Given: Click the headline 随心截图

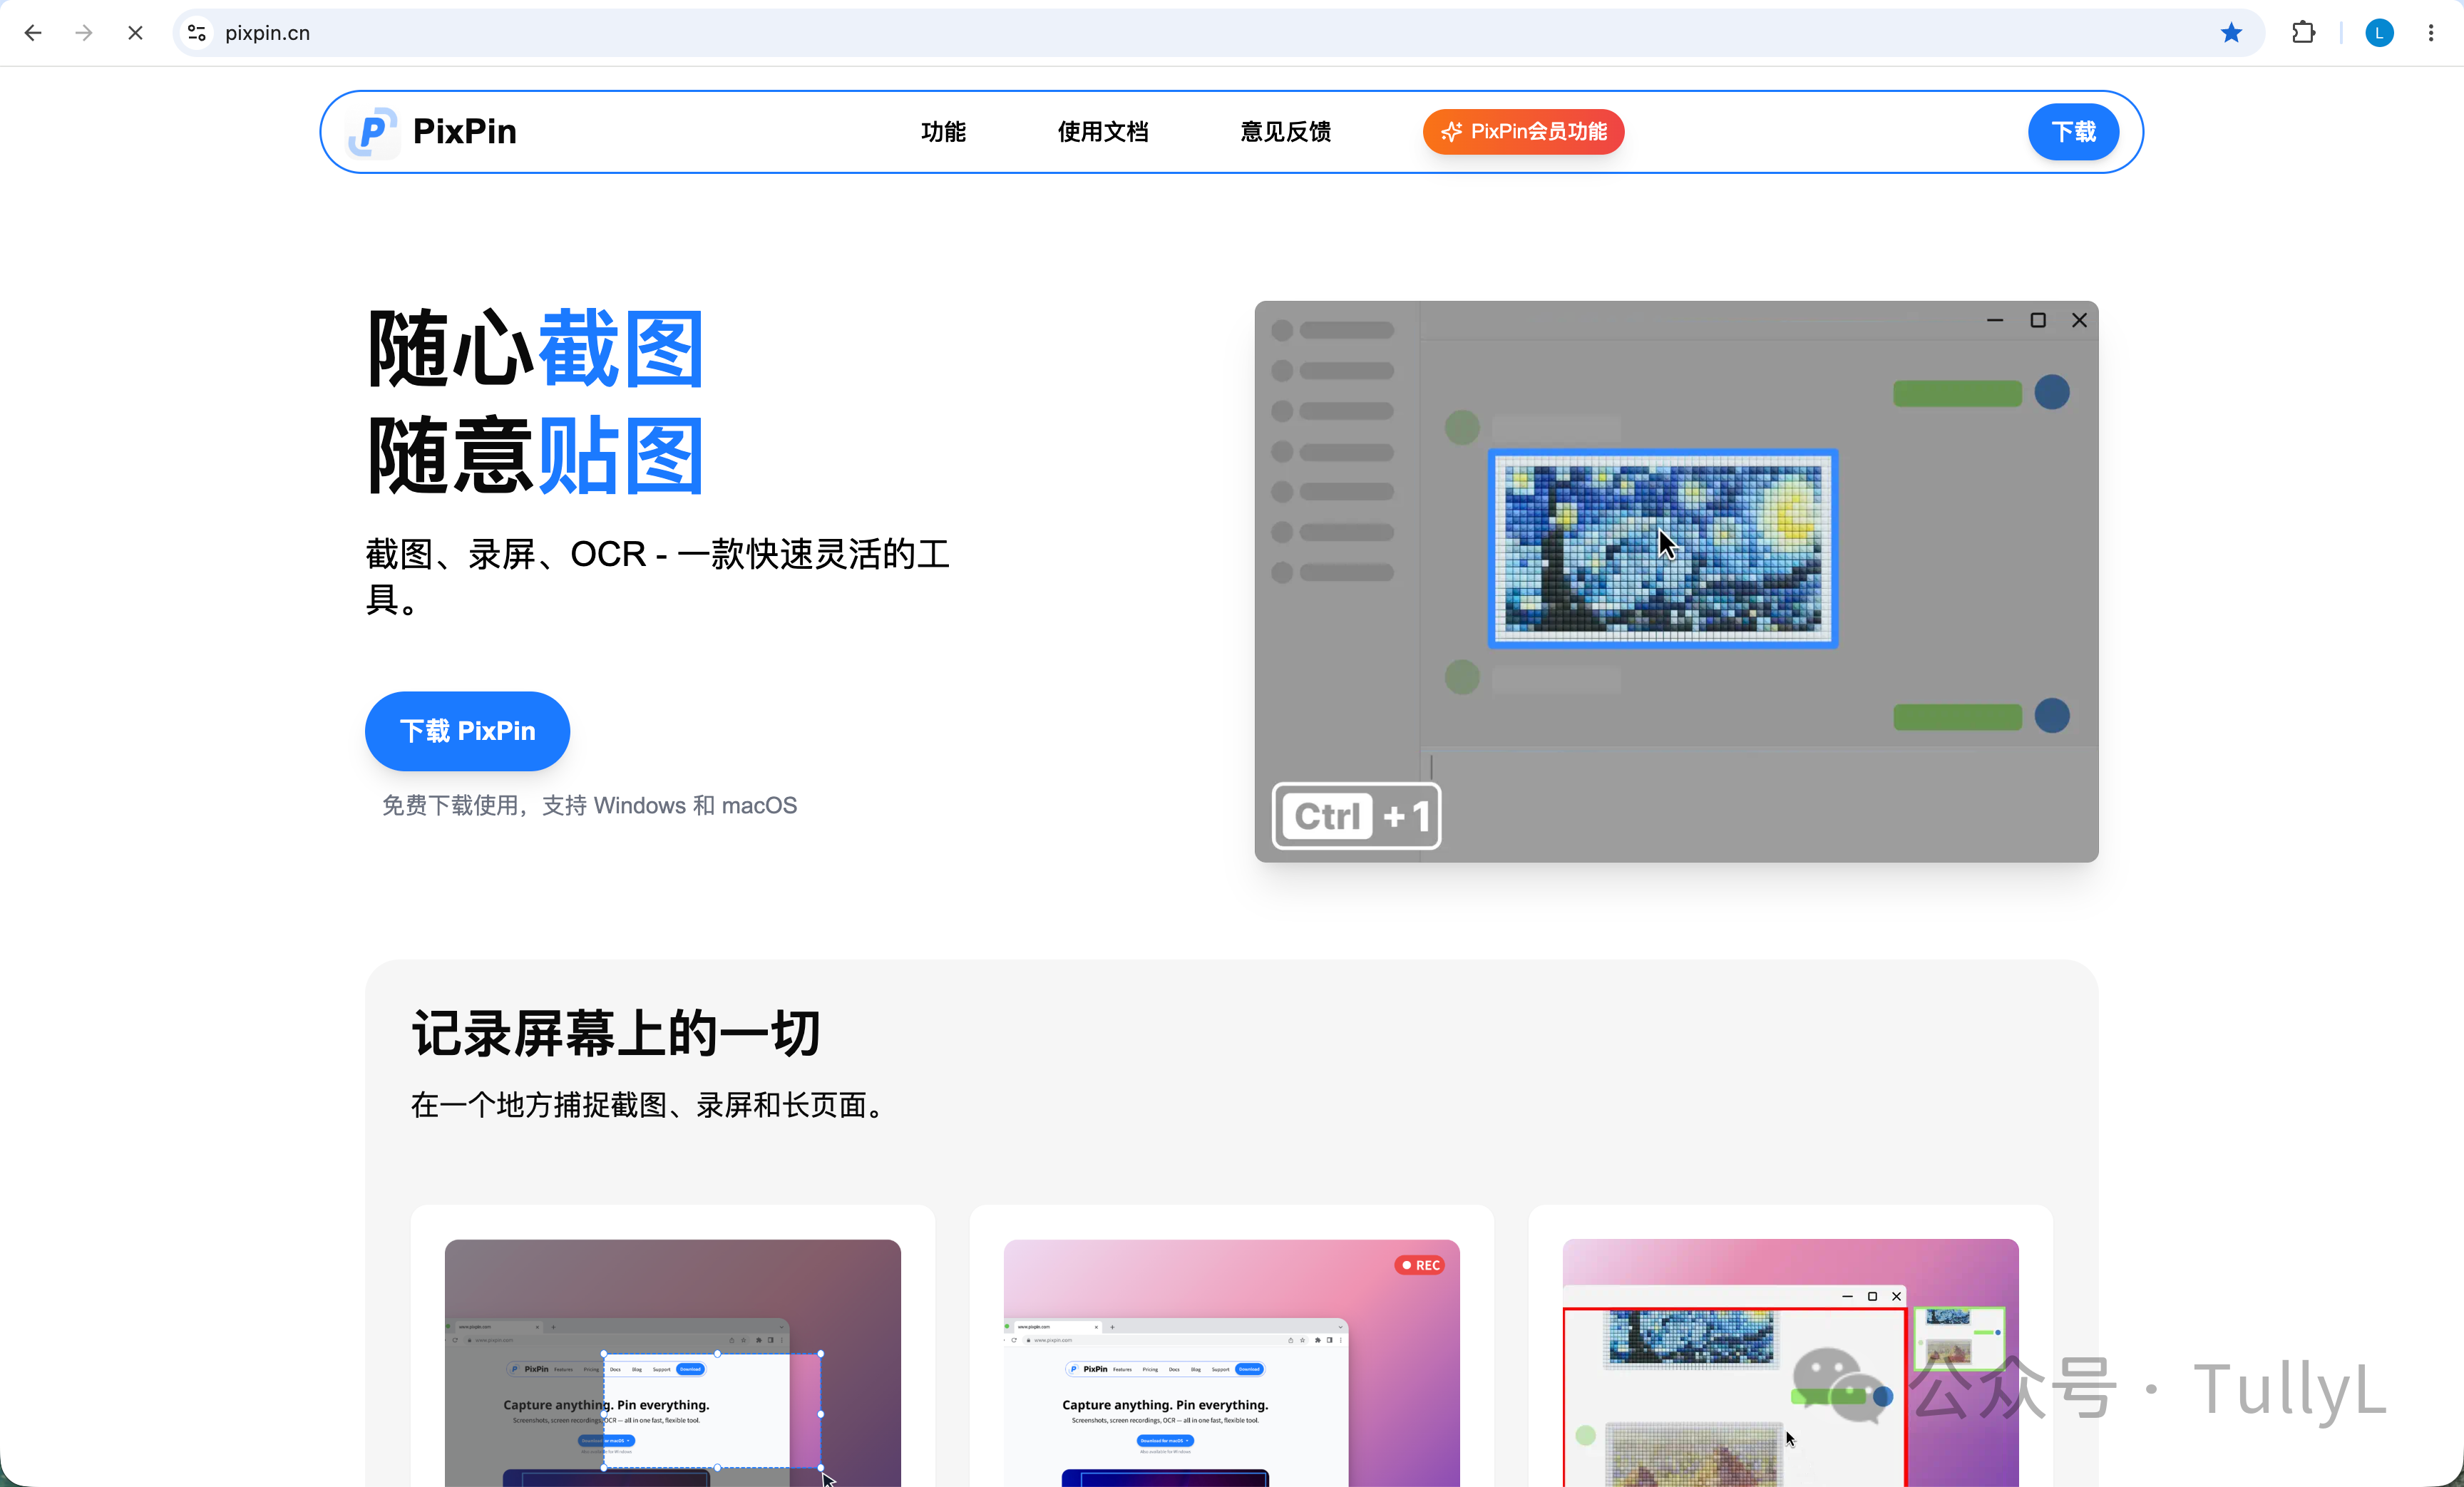Looking at the screenshot, I should (536, 349).
